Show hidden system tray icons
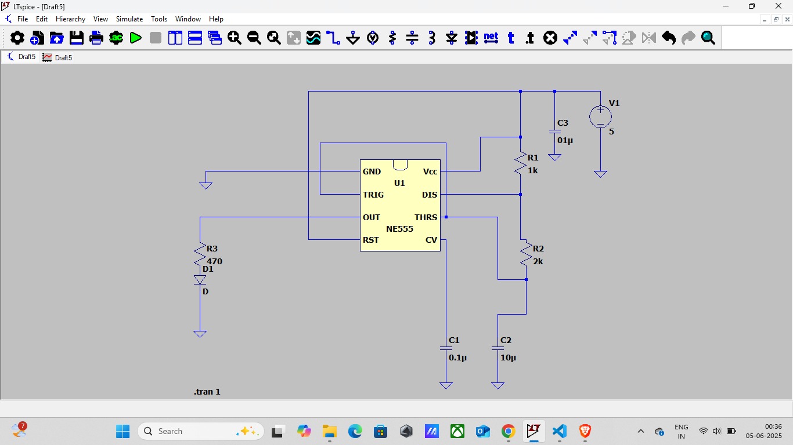This screenshot has width=793, height=445. click(x=641, y=431)
